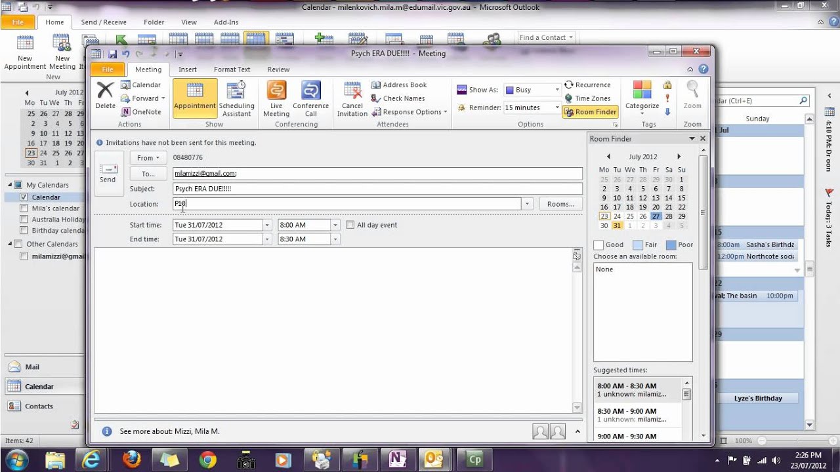
Task: Open the Address Book
Action: (399, 85)
